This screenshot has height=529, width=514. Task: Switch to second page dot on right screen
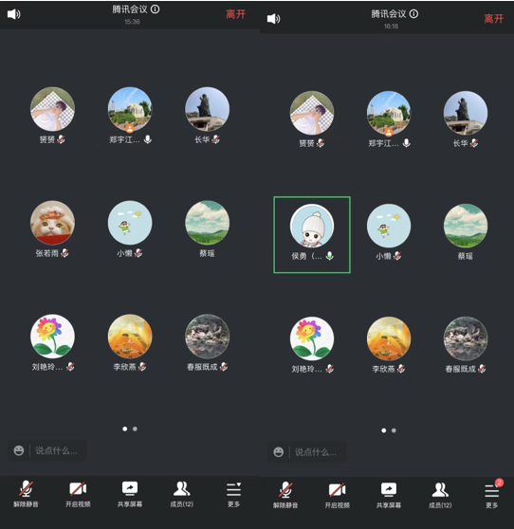[394, 430]
